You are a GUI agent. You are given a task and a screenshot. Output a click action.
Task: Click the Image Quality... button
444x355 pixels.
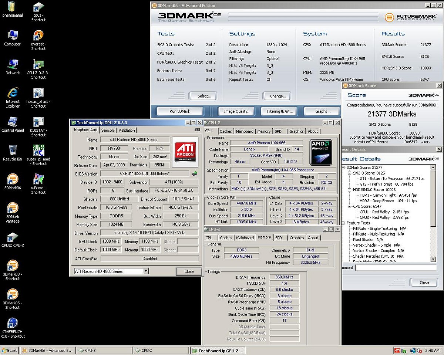point(237,111)
